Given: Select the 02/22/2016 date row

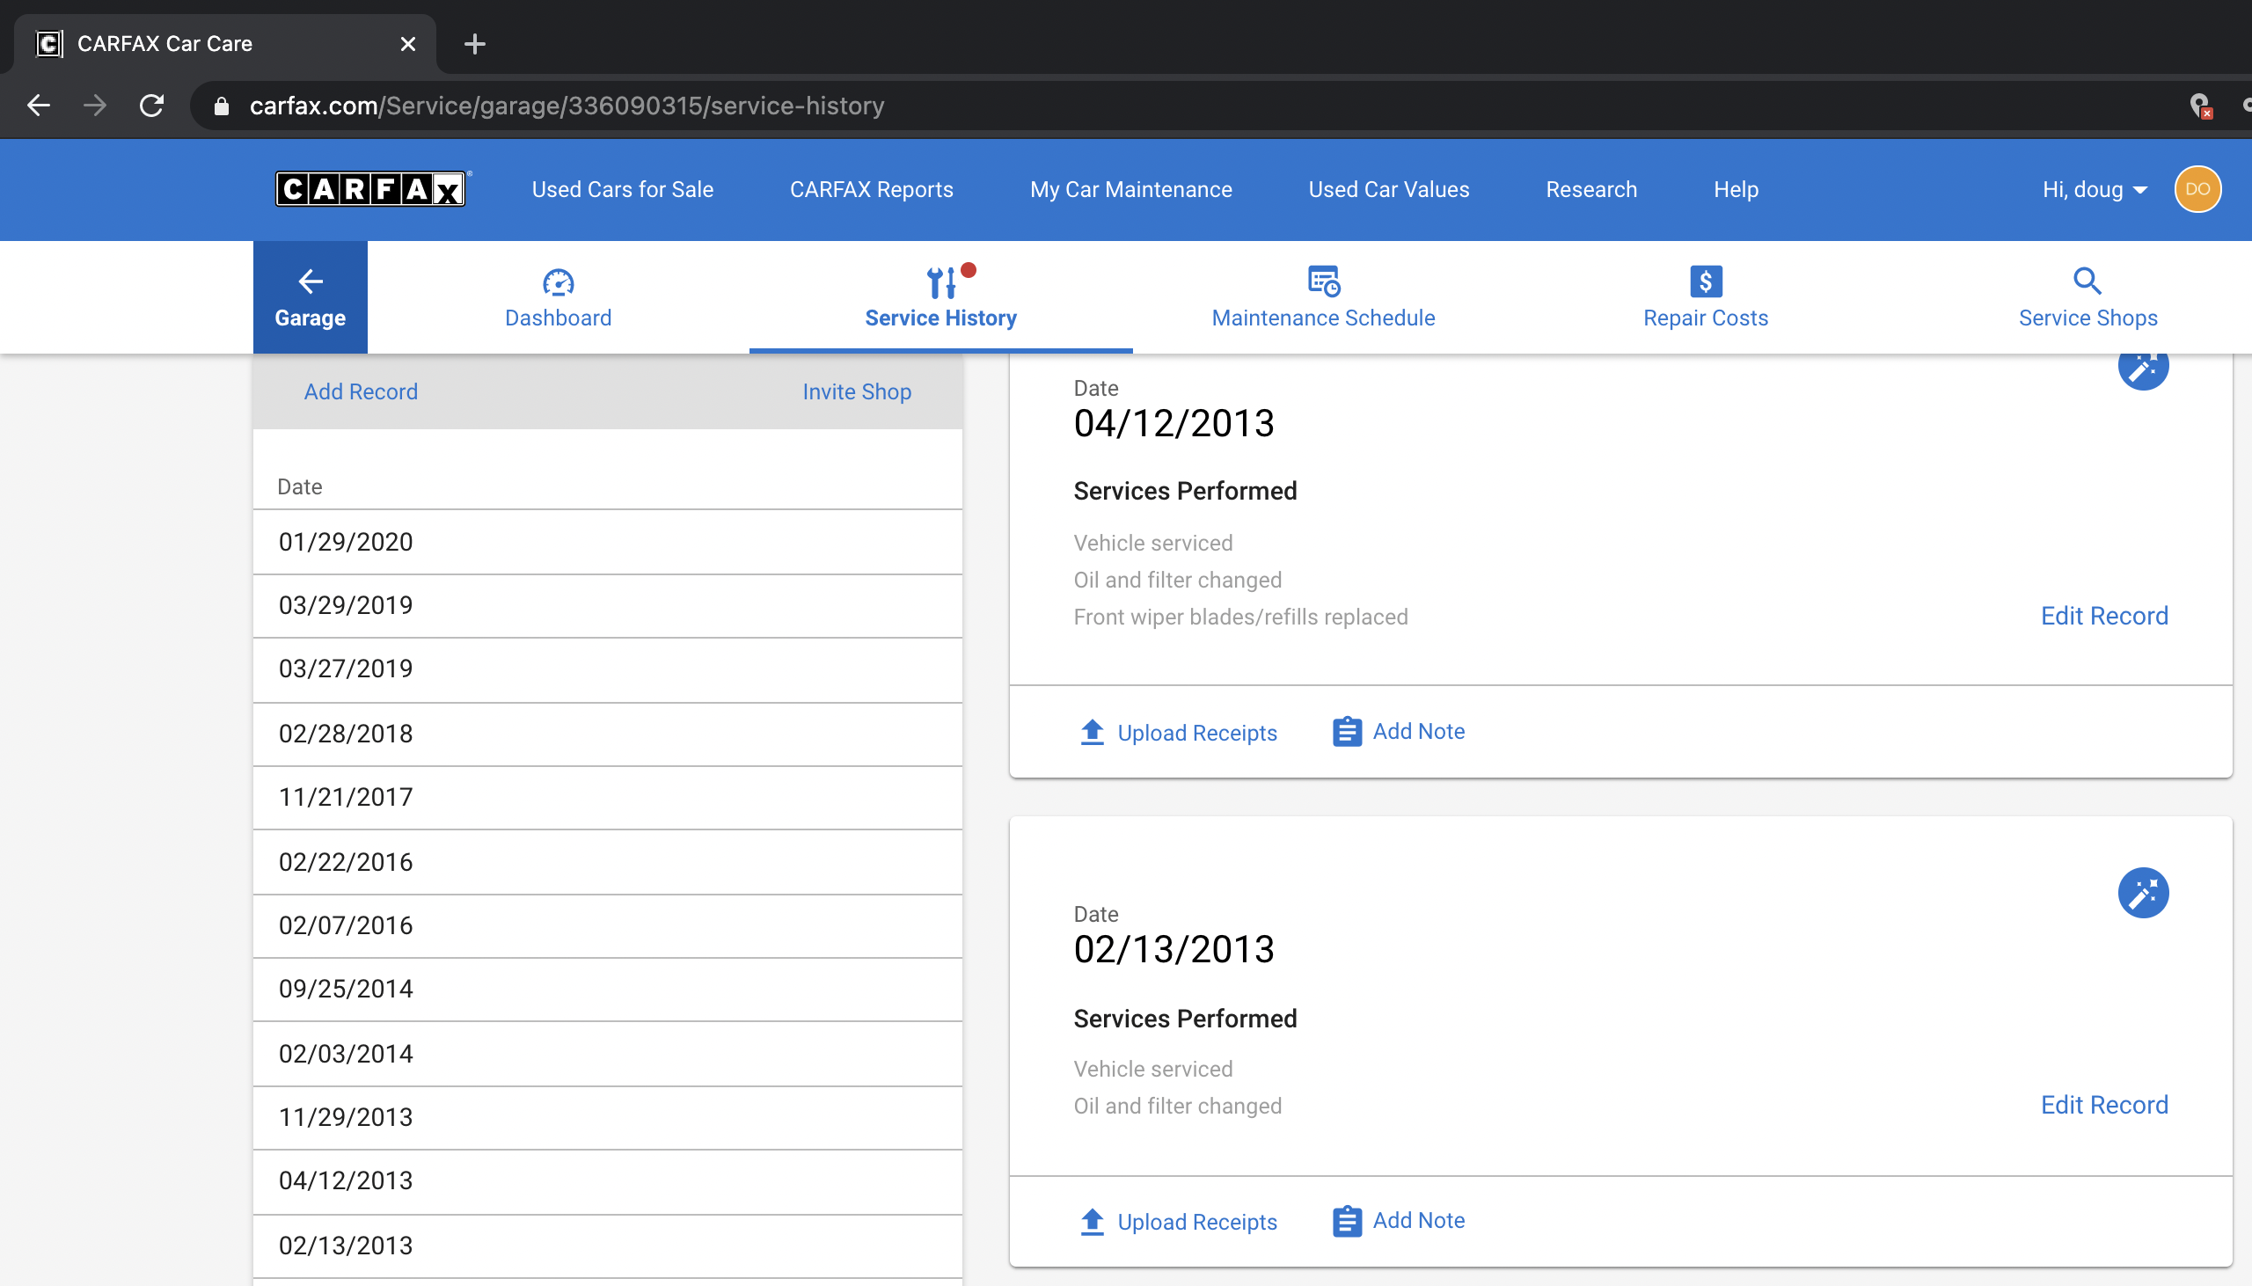Looking at the screenshot, I should 608,862.
